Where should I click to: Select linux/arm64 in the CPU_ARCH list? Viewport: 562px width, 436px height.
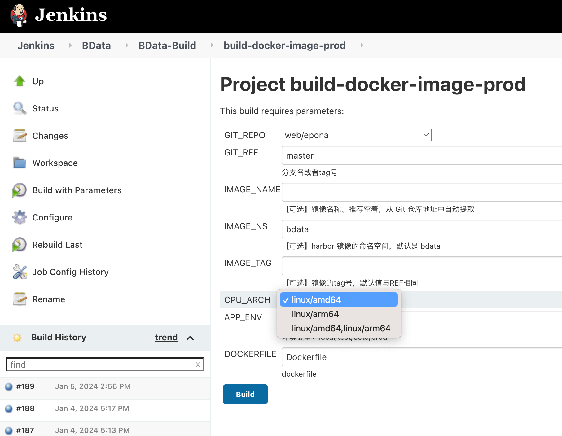pos(339,314)
